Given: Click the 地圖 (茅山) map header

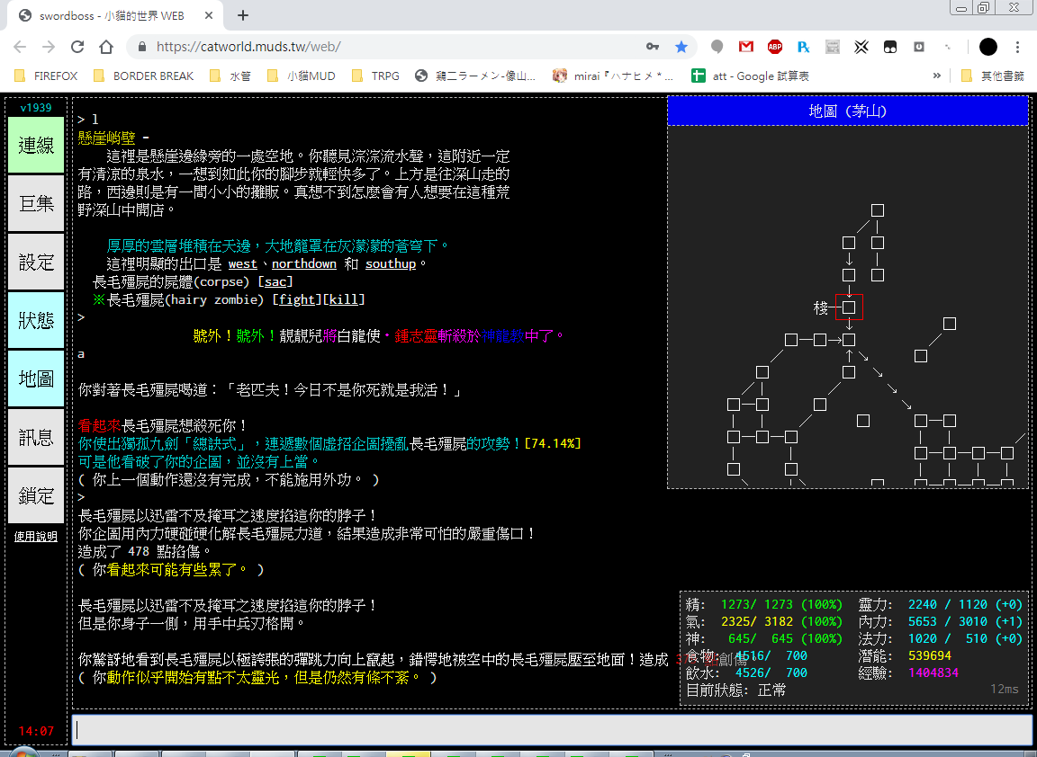Looking at the screenshot, I should pos(848,111).
